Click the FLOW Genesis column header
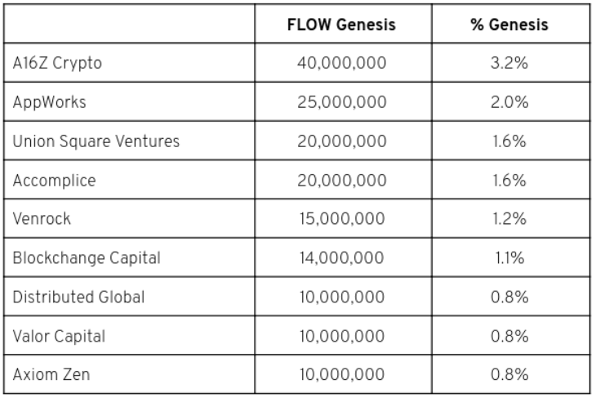The image size is (596, 398). pos(341,25)
